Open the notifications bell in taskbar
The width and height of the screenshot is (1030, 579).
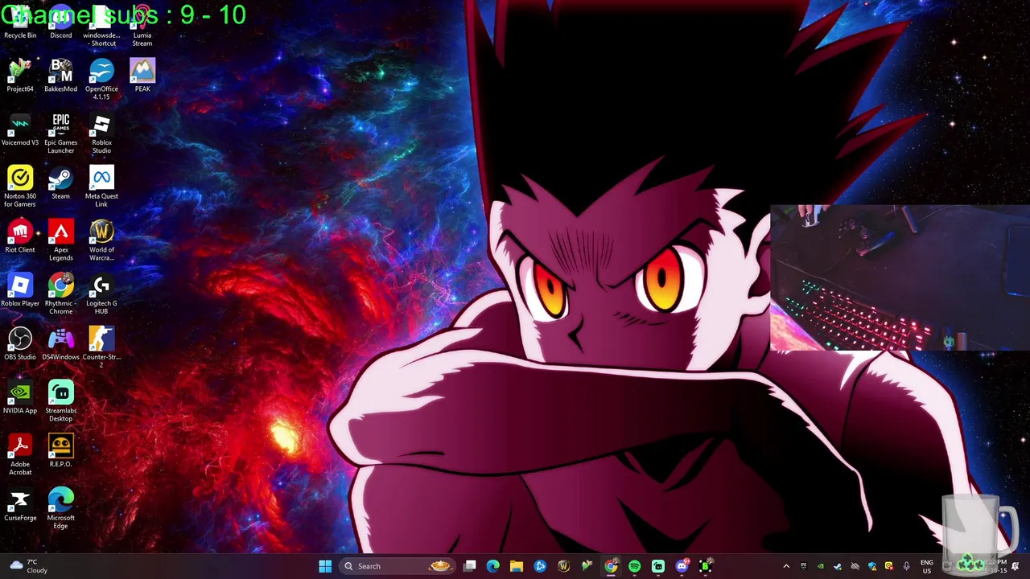click(x=1015, y=566)
